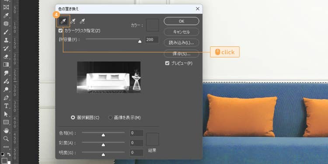Select the Type tool
Screen dimensions: 328x164
(6, 106)
